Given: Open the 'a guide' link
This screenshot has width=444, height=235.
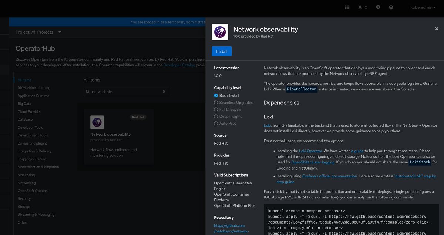Looking at the screenshot, I should [x=357, y=151].
